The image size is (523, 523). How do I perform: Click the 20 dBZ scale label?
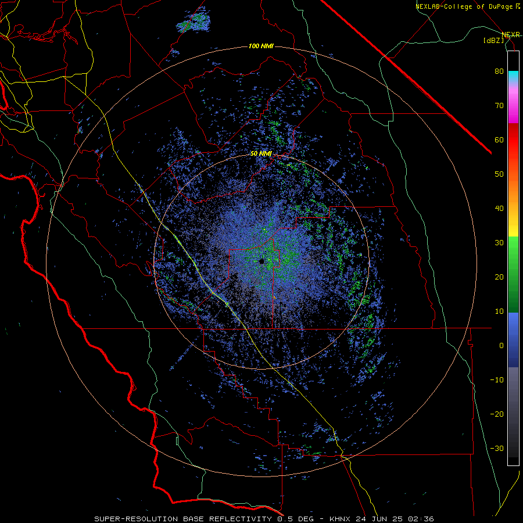[499, 277]
